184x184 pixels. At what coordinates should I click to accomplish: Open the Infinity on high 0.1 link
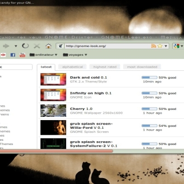[x=91, y=93]
